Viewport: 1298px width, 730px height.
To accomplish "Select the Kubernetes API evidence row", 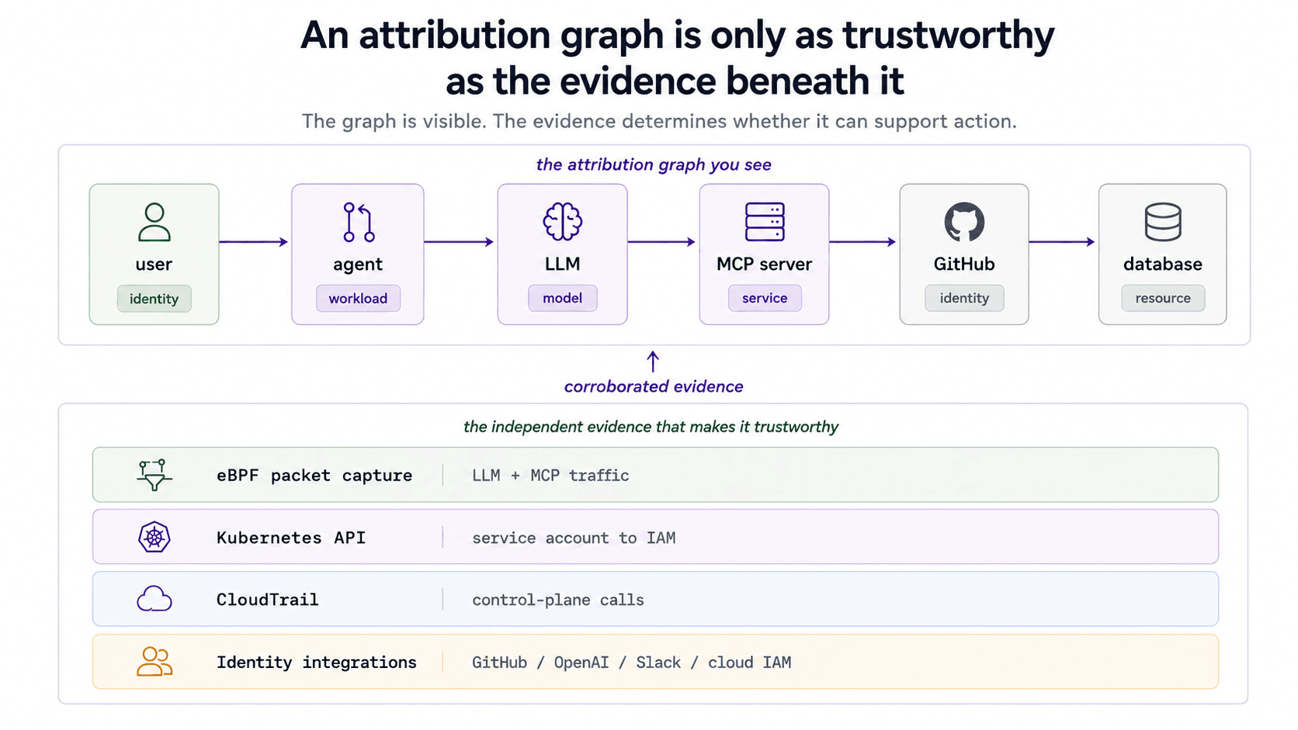I will tap(655, 537).
